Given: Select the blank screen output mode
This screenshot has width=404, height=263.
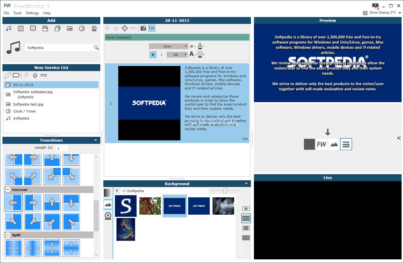Looking at the screenshot, I should [309, 144].
